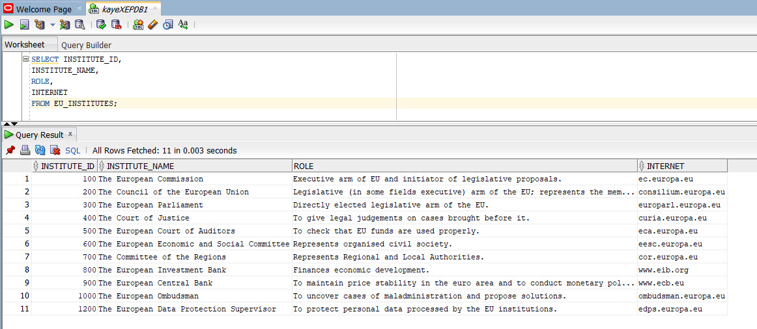
Task: Click the Oracle icon on Welcome Page tab
Action: (8, 8)
